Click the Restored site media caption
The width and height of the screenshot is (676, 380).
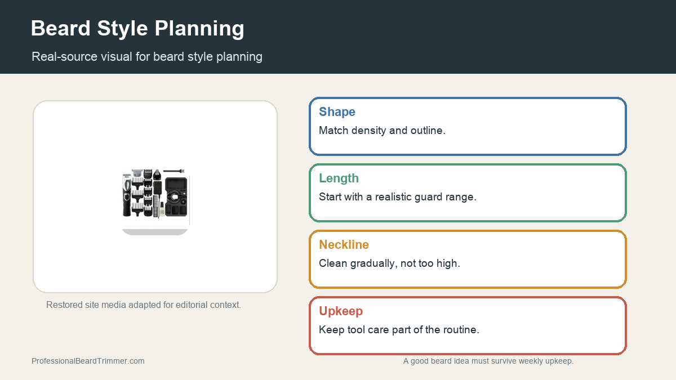(x=144, y=305)
